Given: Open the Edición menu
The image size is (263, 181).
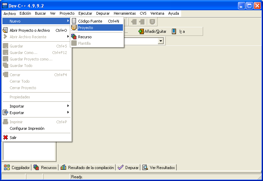Looking at the screenshot, I should point(25,13).
